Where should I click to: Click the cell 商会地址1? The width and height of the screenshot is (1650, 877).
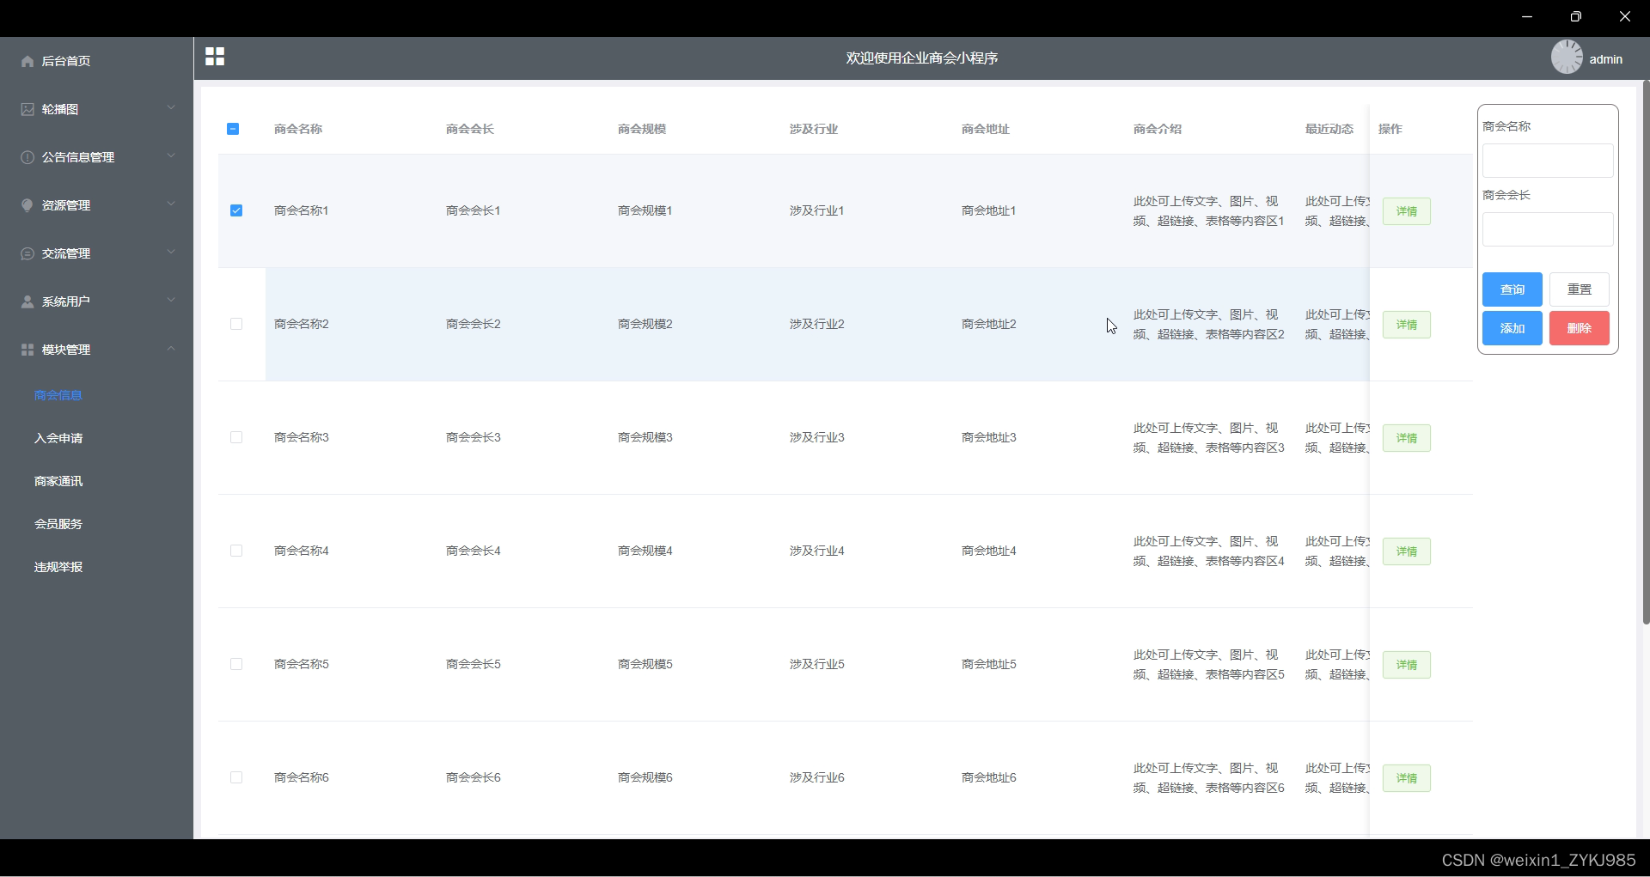989,210
